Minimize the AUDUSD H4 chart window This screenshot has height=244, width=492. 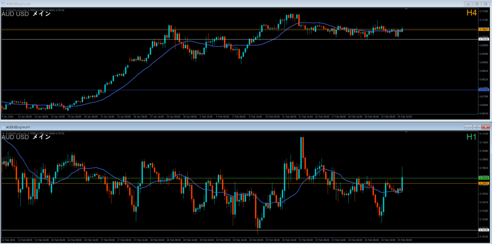(468, 4)
